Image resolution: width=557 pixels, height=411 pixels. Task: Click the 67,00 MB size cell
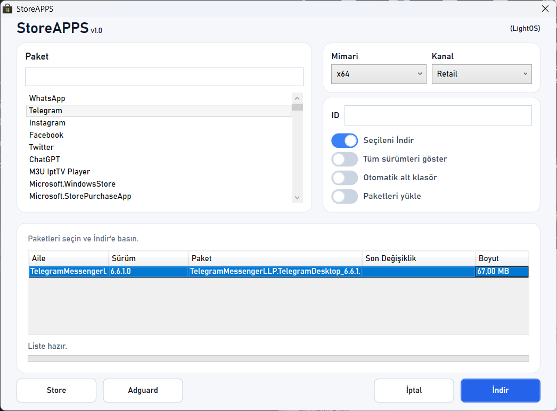click(502, 272)
